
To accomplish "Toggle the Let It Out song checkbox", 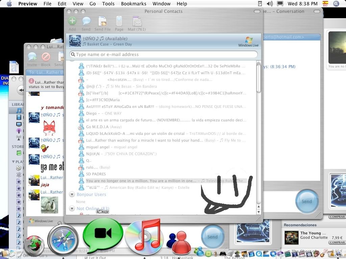I will coord(86,257).
